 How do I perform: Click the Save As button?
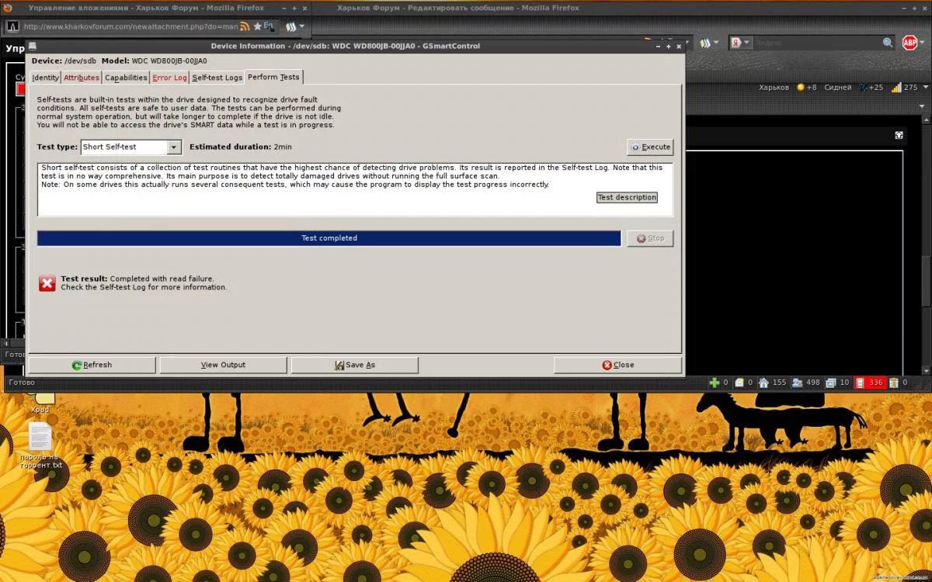[x=354, y=365]
